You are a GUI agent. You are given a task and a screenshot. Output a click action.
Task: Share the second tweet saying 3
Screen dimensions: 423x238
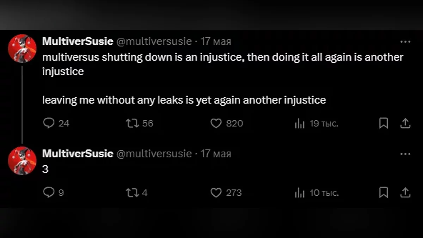click(405, 193)
